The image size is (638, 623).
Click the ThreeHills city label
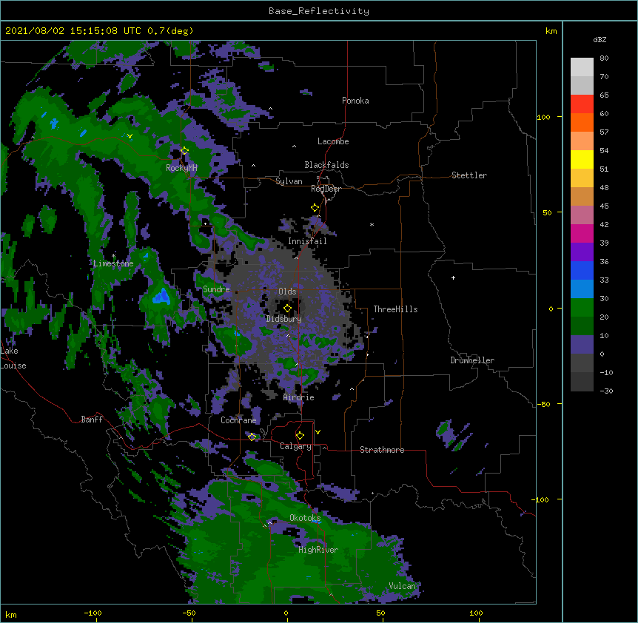[395, 309]
